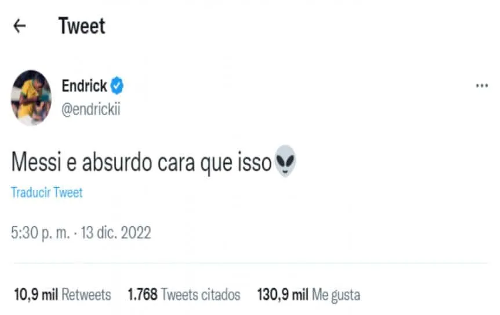Visit the @endrickii handle link
The width and height of the screenshot is (500, 315).
[x=91, y=110]
